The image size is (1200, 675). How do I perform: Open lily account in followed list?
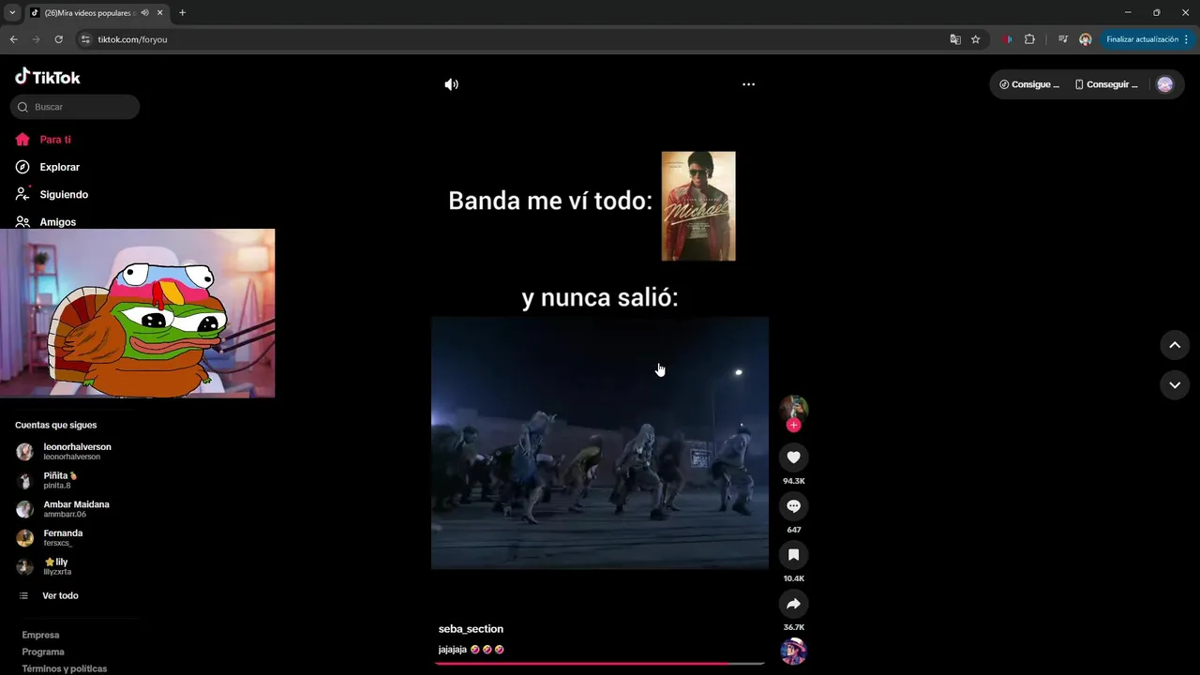(x=43, y=566)
